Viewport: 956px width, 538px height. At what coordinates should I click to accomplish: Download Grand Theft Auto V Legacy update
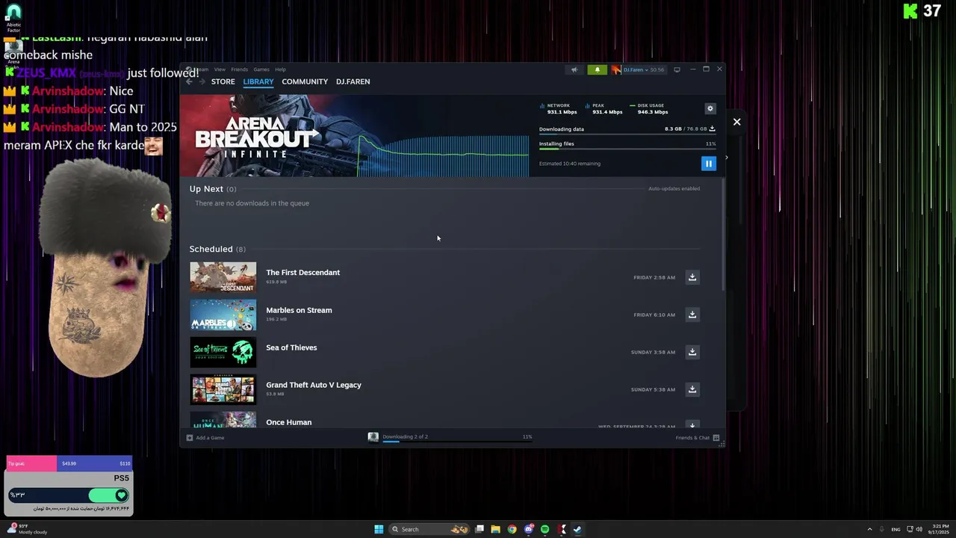tap(692, 389)
